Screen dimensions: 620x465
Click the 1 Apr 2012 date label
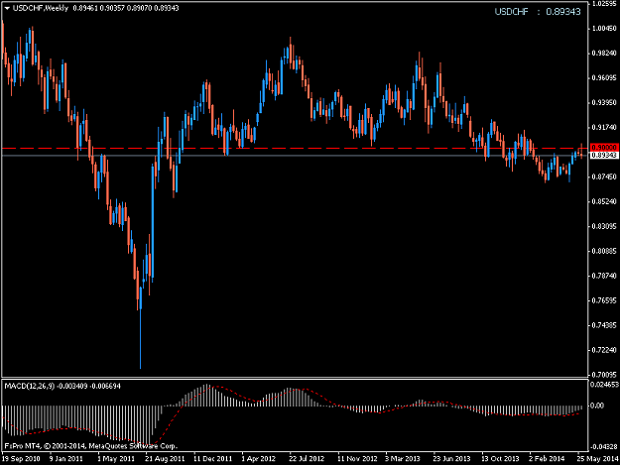coord(259,459)
